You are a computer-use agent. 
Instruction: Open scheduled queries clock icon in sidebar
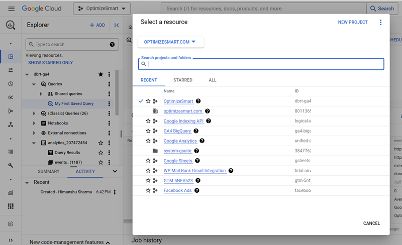pos(11,84)
